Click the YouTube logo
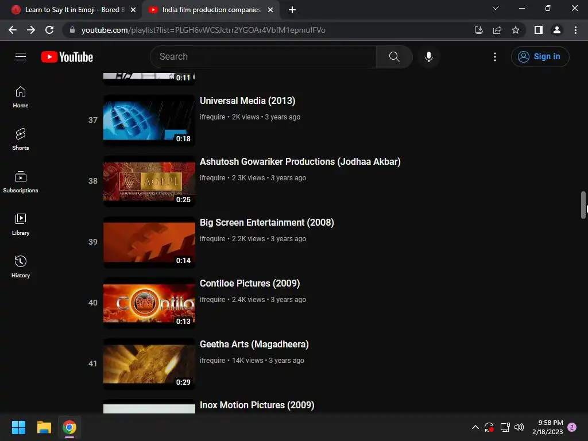This screenshot has height=441, width=588. click(x=67, y=57)
